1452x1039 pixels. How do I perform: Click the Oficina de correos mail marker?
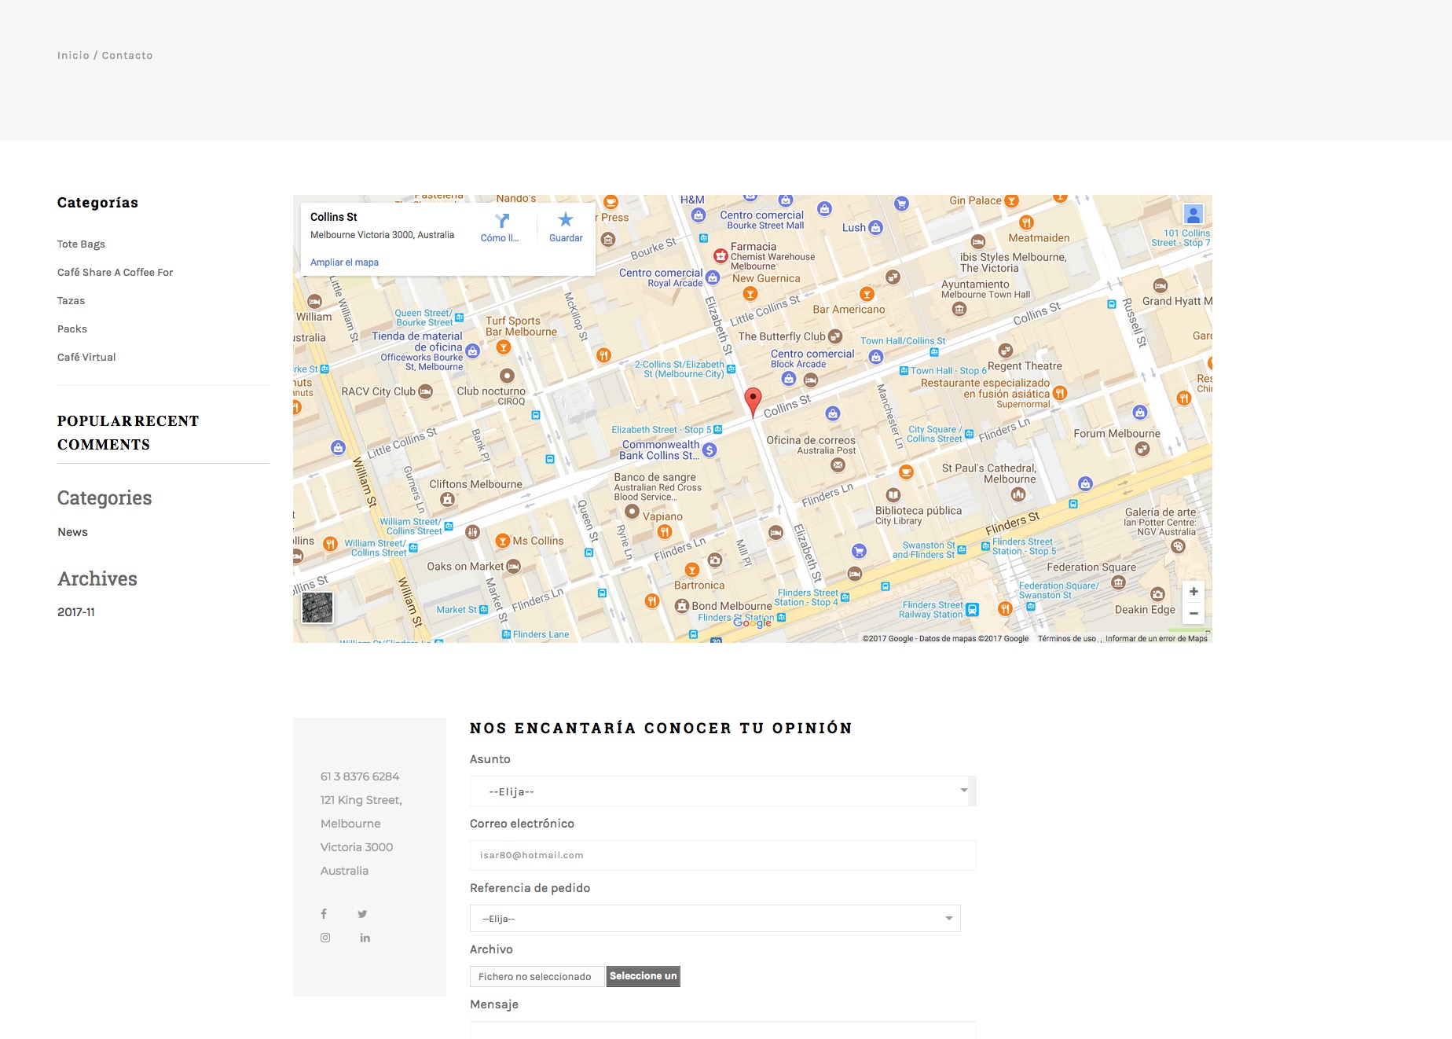coord(838,465)
